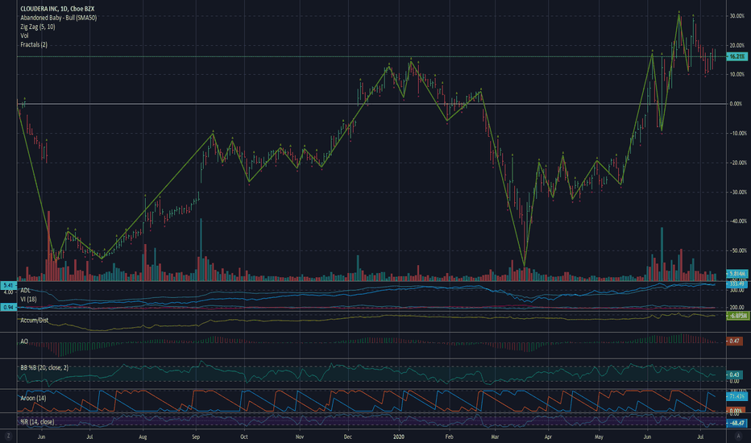Image resolution: width=751 pixels, height=443 pixels.
Task: Click the 4.00 label on left axis
Action: pos(9,292)
